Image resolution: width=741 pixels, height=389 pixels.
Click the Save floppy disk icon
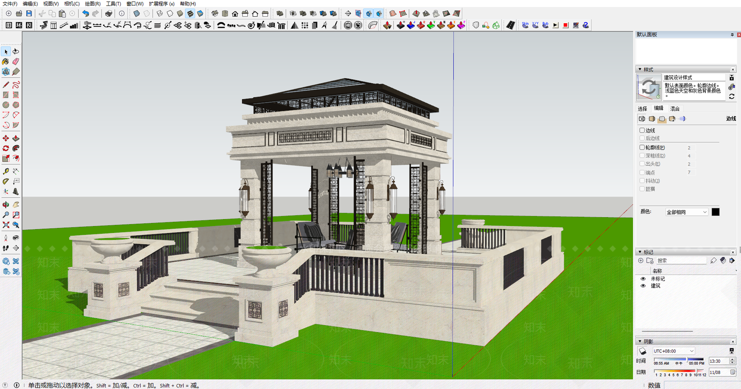click(x=29, y=13)
